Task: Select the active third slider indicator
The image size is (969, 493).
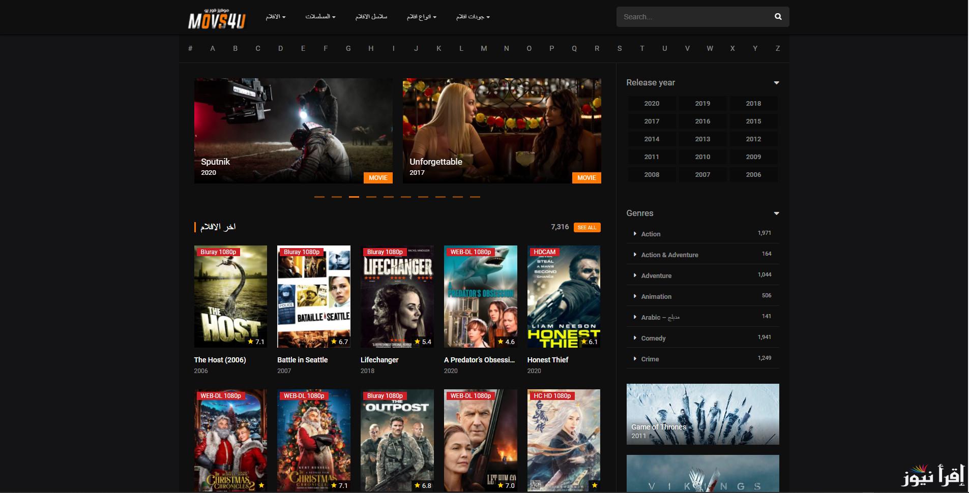Action: [x=354, y=197]
